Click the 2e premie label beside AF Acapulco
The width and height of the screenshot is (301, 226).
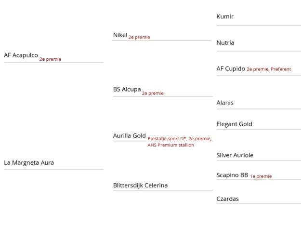coord(51,59)
